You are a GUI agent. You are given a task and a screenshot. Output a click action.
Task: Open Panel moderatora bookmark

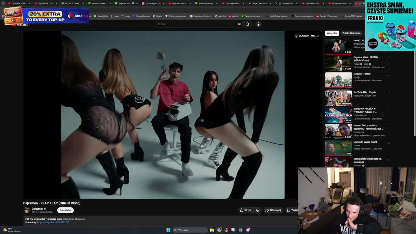click(x=252, y=16)
